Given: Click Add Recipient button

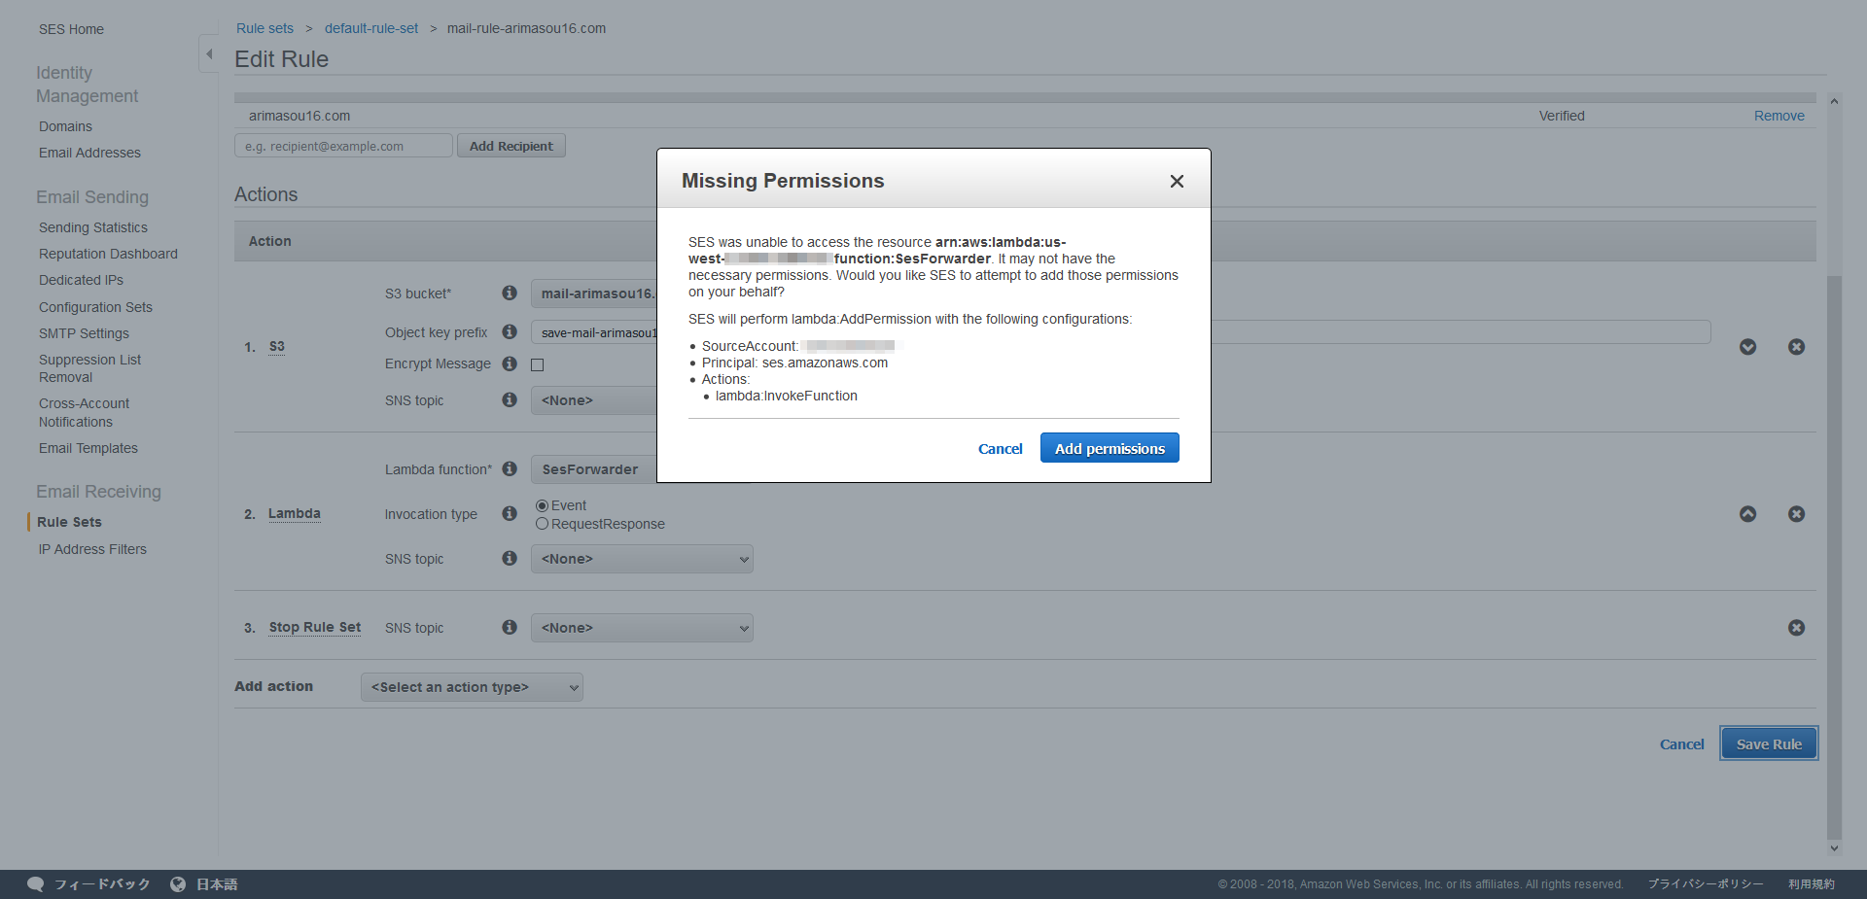Looking at the screenshot, I should (x=511, y=146).
